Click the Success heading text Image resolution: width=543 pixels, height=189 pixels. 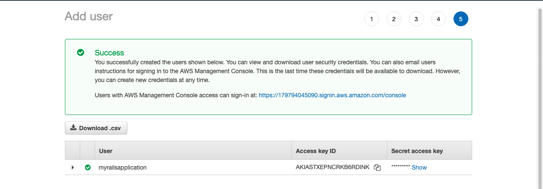point(109,53)
